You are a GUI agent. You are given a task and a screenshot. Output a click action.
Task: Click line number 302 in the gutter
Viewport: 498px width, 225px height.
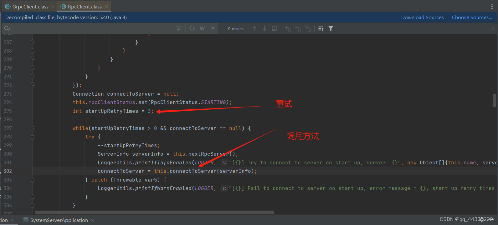point(8,171)
